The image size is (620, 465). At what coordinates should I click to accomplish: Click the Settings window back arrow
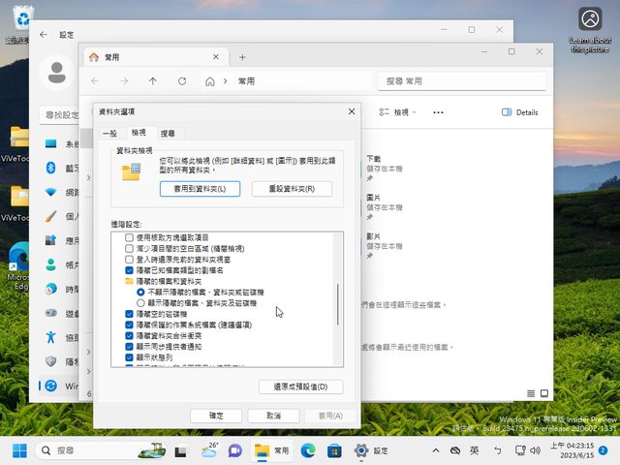pos(43,35)
